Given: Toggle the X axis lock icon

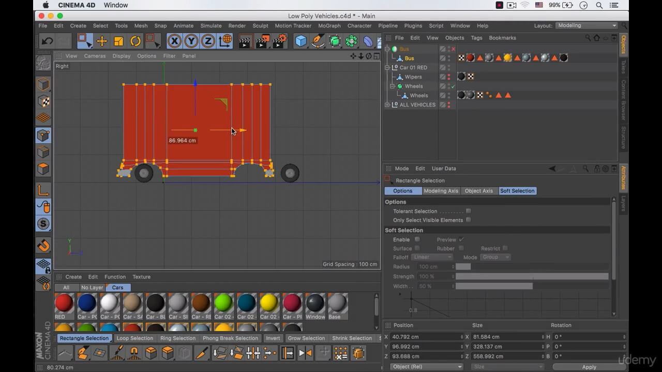Looking at the screenshot, I should coord(175,41).
